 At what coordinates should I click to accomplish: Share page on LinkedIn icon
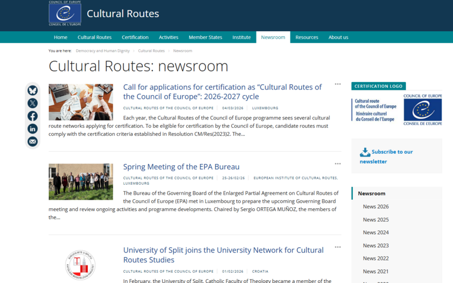point(33,129)
